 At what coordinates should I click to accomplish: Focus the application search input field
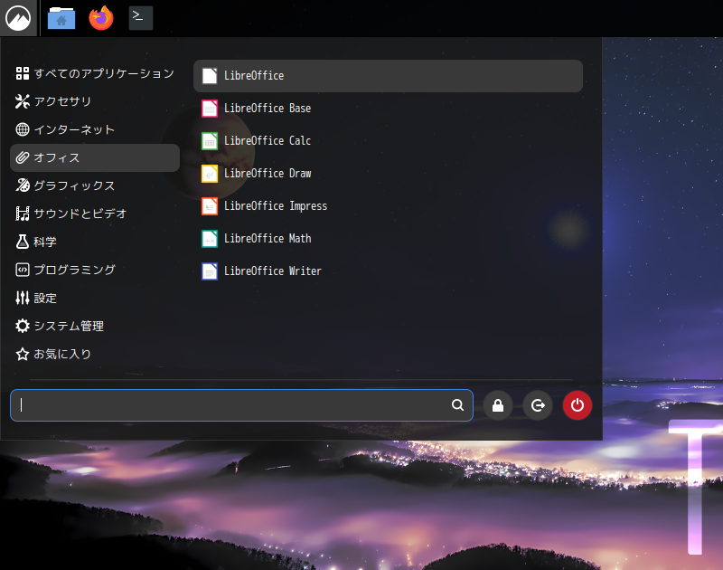(241, 405)
